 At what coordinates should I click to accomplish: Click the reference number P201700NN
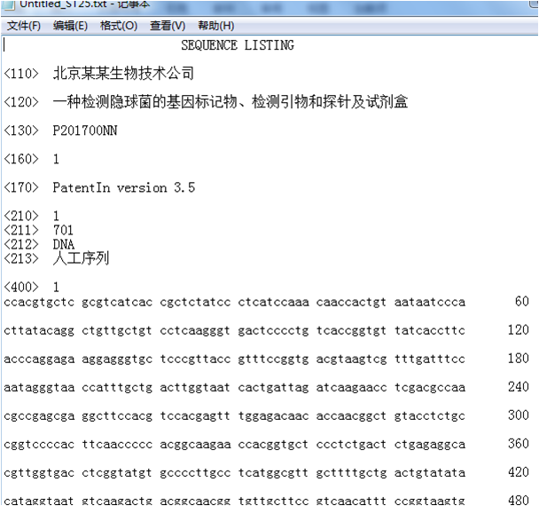84,131
